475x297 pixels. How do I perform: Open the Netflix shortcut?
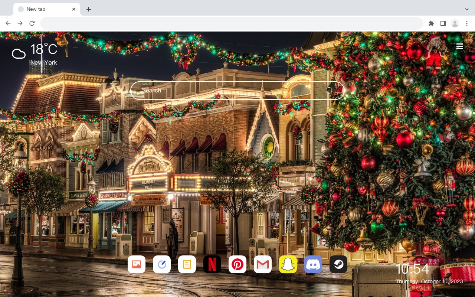tap(212, 264)
